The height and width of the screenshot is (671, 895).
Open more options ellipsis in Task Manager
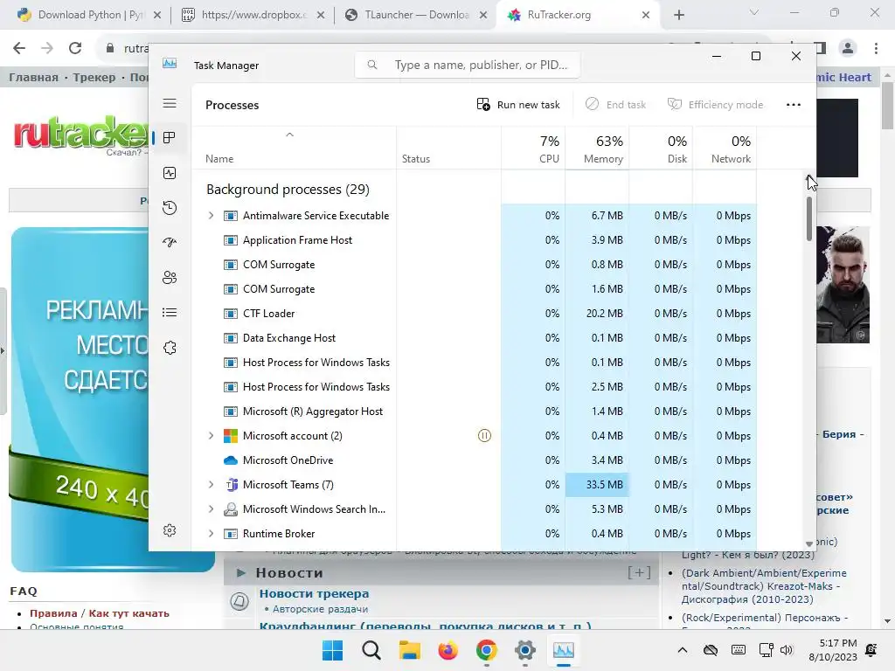tap(794, 105)
